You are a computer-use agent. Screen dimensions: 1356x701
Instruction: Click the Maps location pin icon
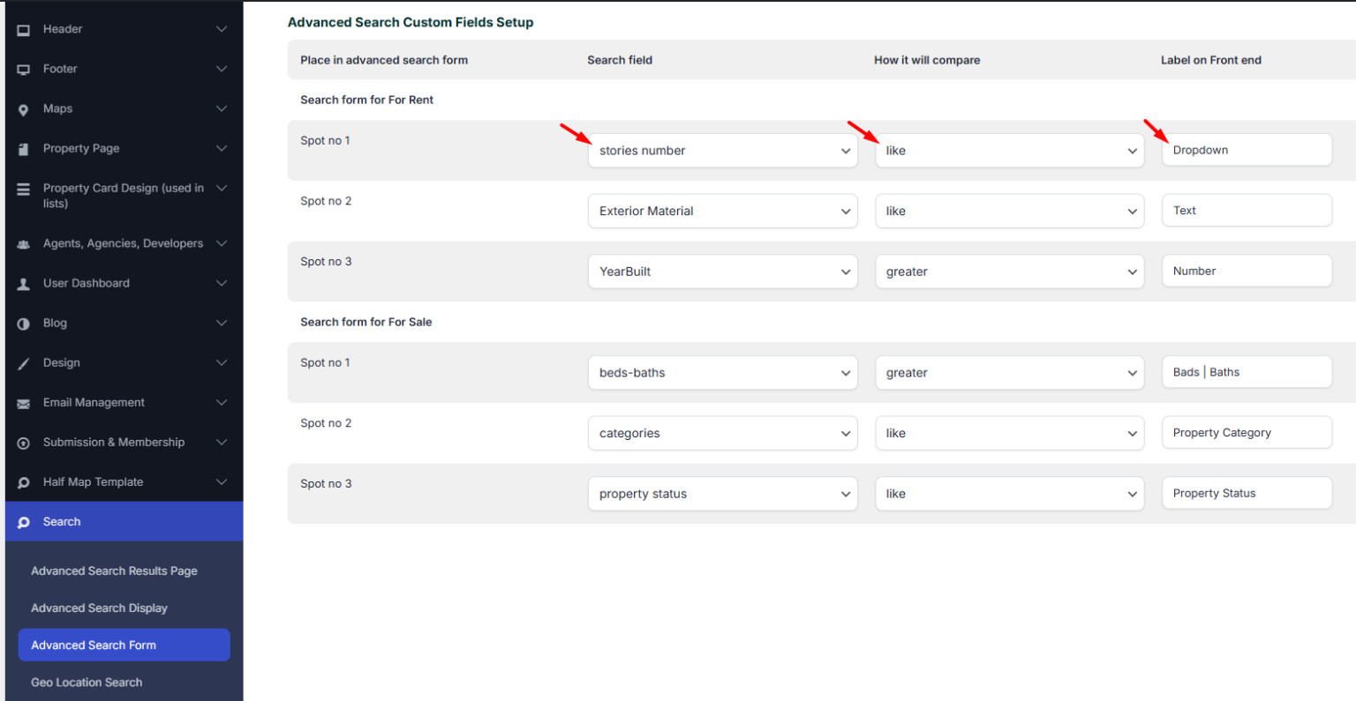[x=24, y=109]
